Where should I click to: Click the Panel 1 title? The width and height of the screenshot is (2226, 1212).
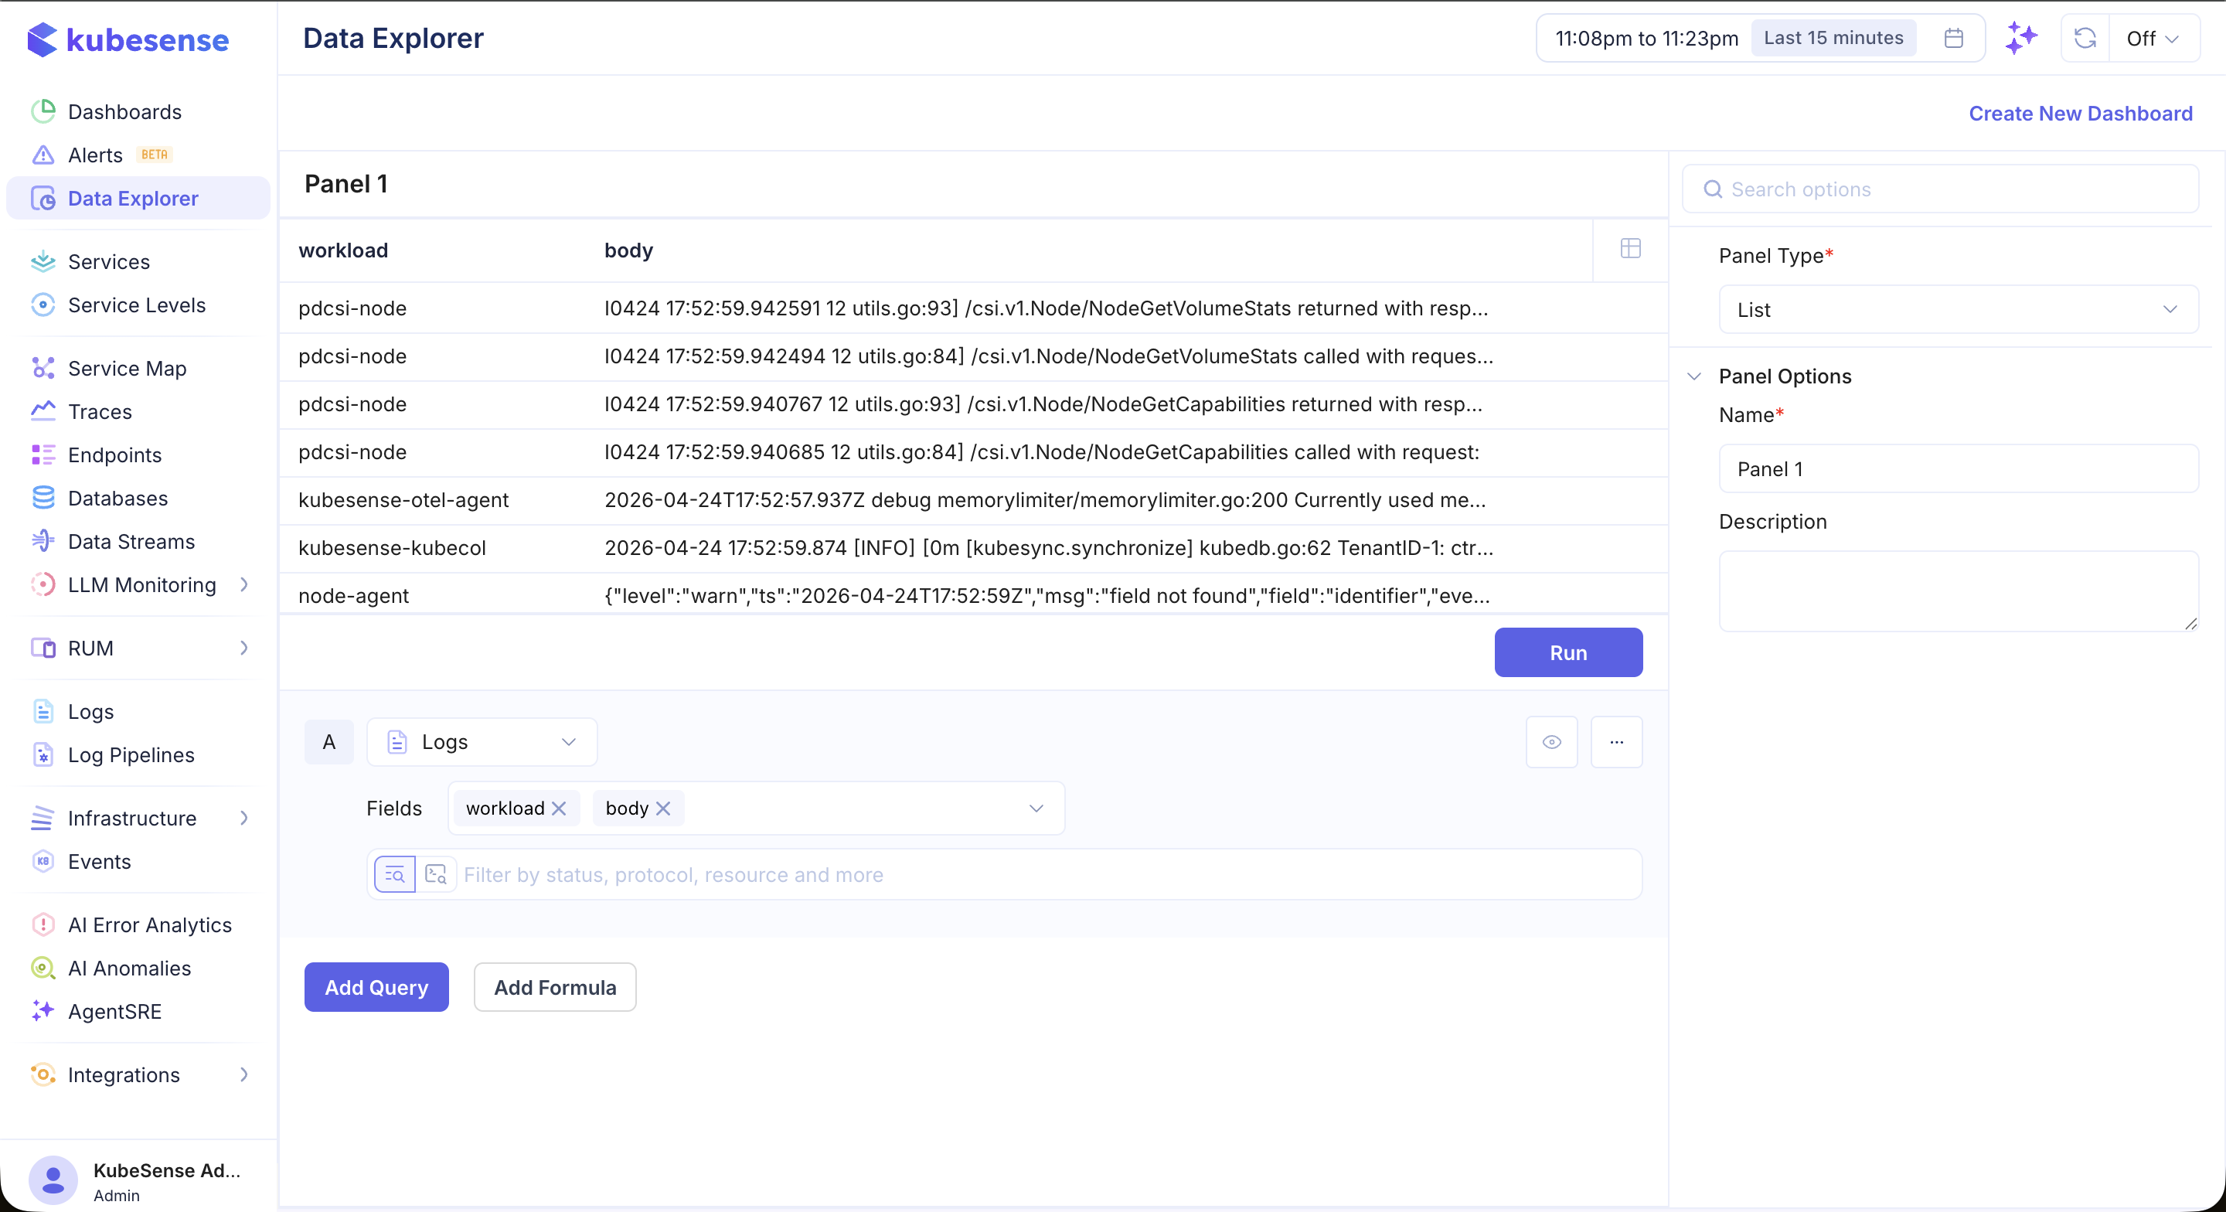[x=345, y=183]
